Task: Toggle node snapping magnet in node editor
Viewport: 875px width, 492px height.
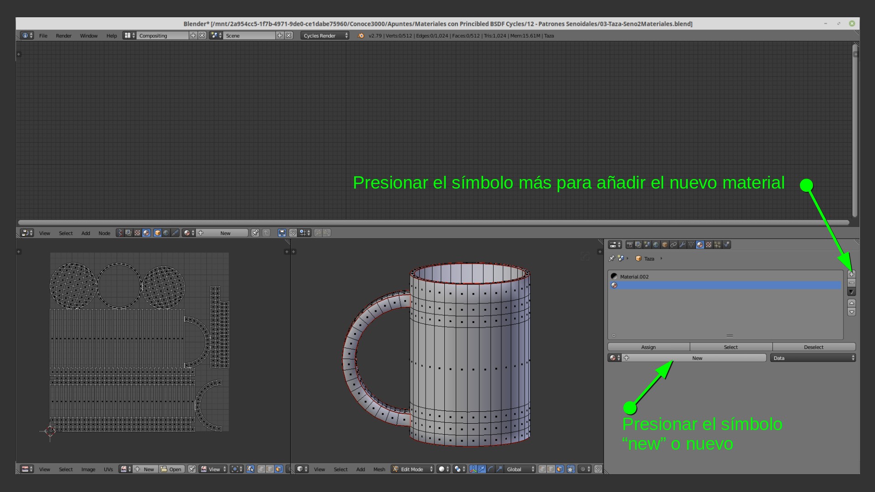Action: pyautogui.click(x=293, y=233)
